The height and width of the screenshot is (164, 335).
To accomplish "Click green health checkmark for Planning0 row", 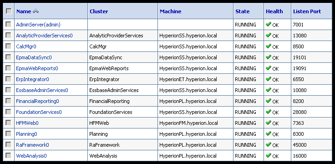I will (x=269, y=133).
